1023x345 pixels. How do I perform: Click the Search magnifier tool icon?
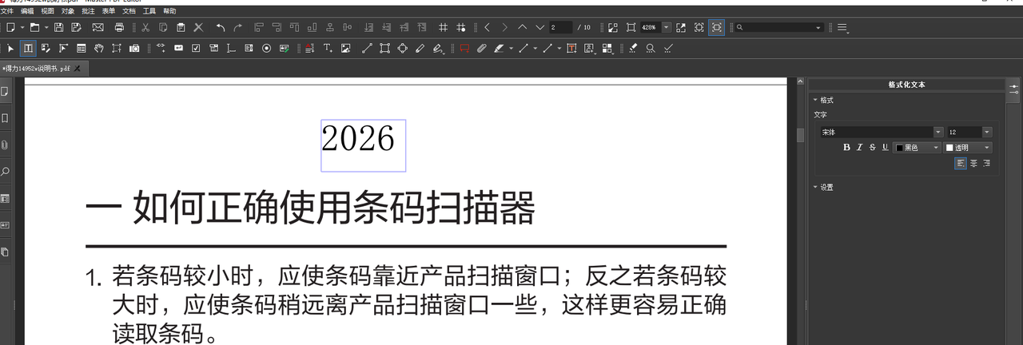(651, 48)
